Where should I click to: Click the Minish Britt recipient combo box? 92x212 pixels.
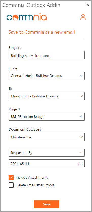click(x=47, y=96)
